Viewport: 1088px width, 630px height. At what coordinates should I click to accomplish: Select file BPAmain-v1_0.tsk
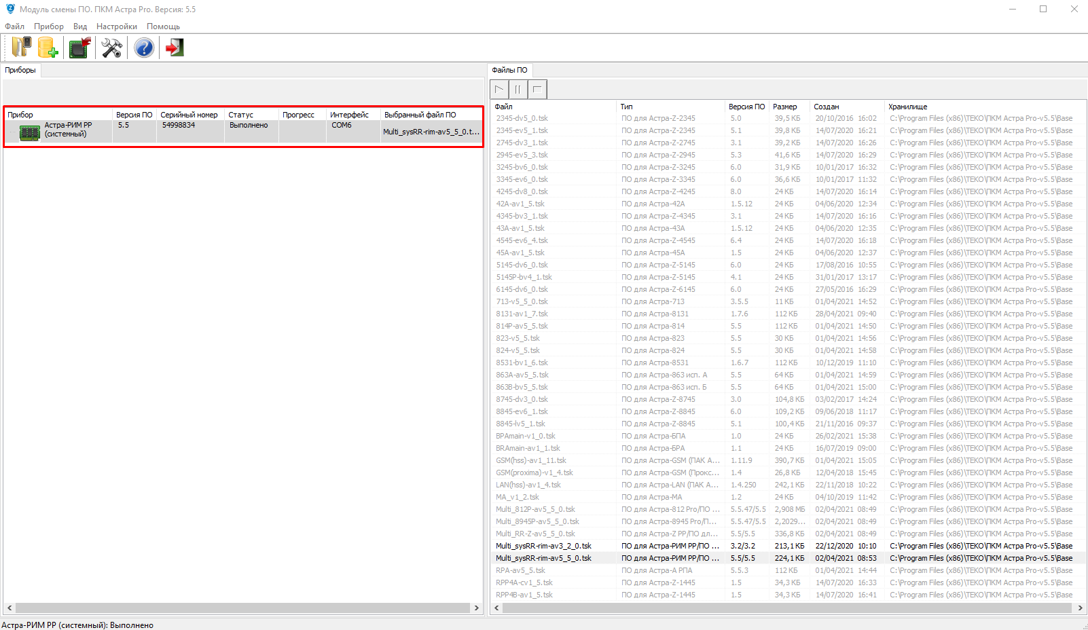click(x=526, y=436)
